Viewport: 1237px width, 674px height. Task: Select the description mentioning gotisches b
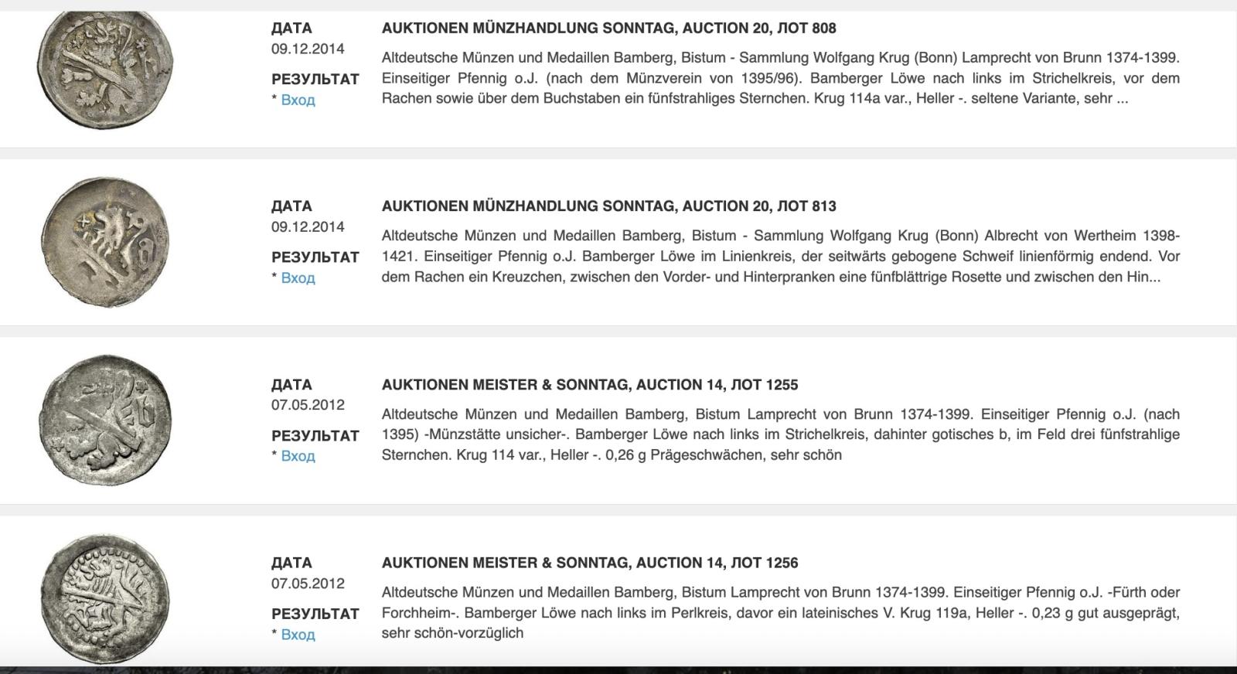pyautogui.click(x=780, y=434)
